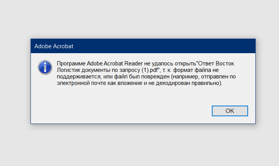Click "(например, отправлен по" text

click(x=203, y=76)
